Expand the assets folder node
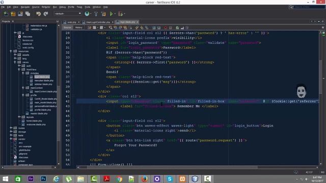 pos(15,55)
